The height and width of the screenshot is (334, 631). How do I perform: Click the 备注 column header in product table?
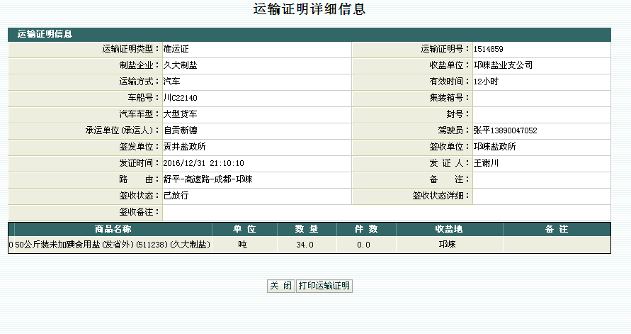557,229
